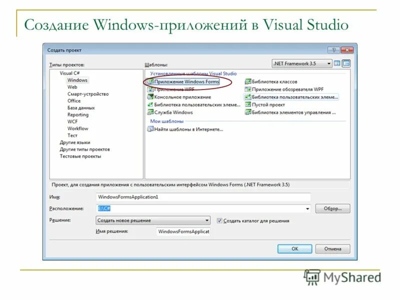The height and width of the screenshot is (300, 400).
Task: Select Тестовые проекты tree node
Action: tap(80, 156)
